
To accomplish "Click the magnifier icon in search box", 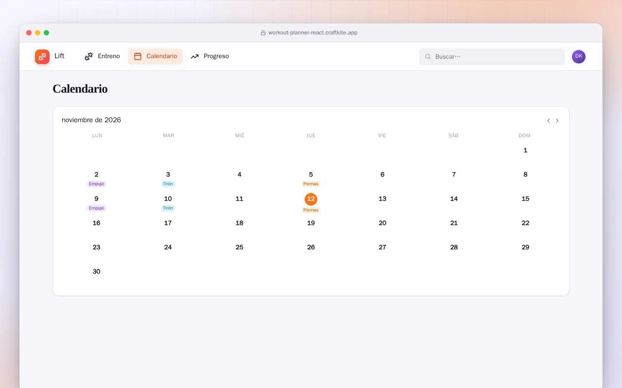I will tap(428, 57).
